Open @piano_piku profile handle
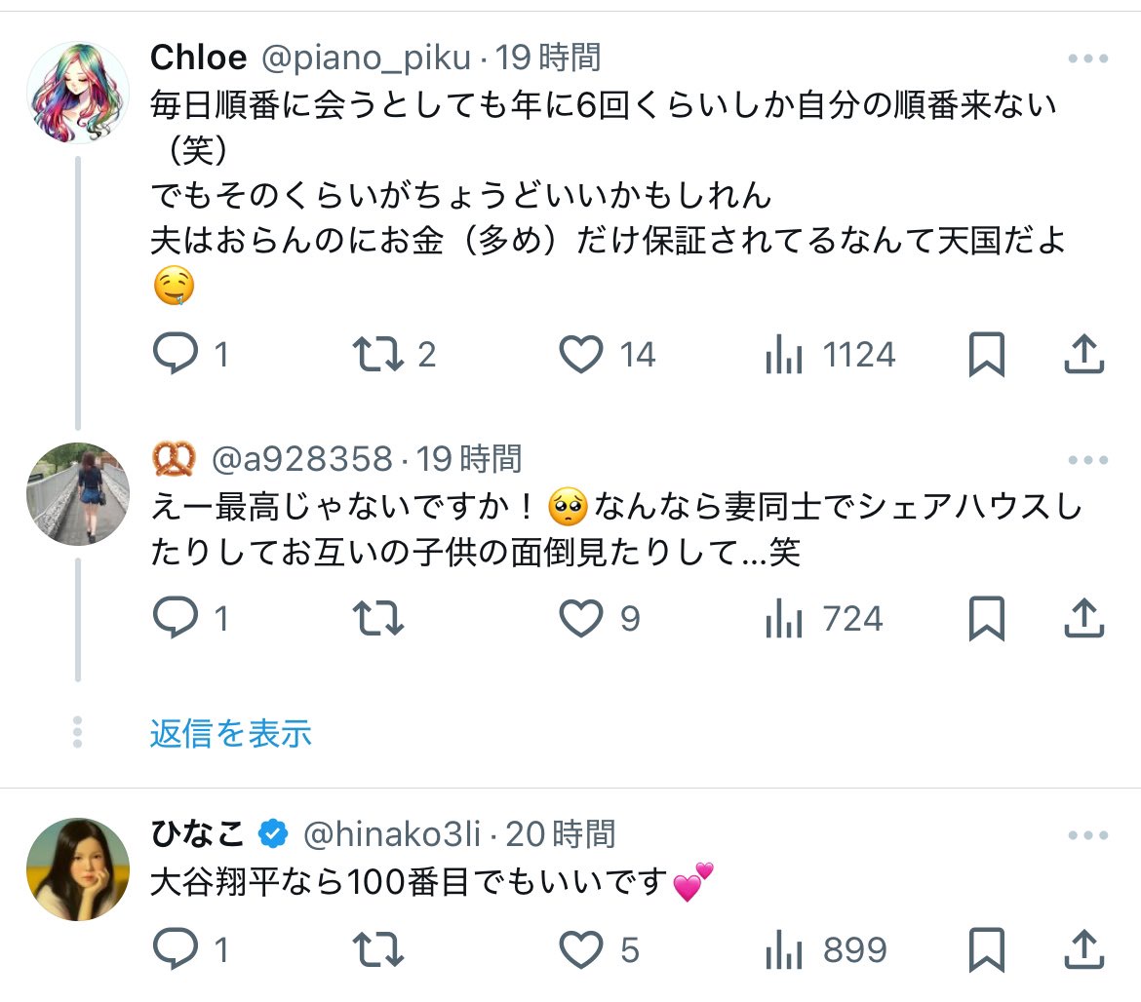The width and height of the screenshot is (1141, 1002). [368, 58]
